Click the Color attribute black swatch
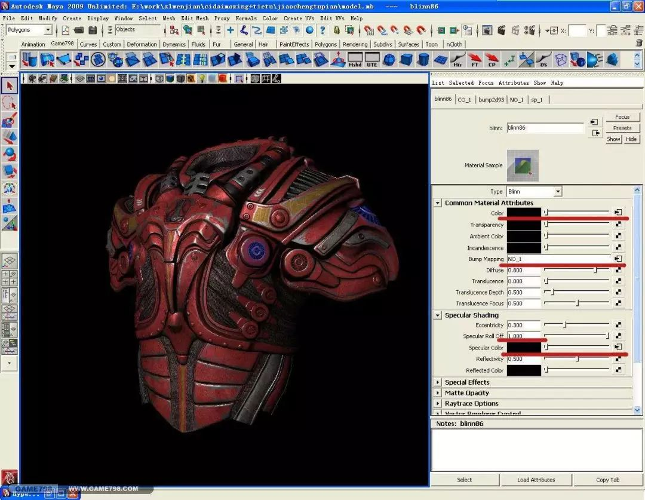The width and height of the screenshot is (645, 500). click(x=524, y=213)
